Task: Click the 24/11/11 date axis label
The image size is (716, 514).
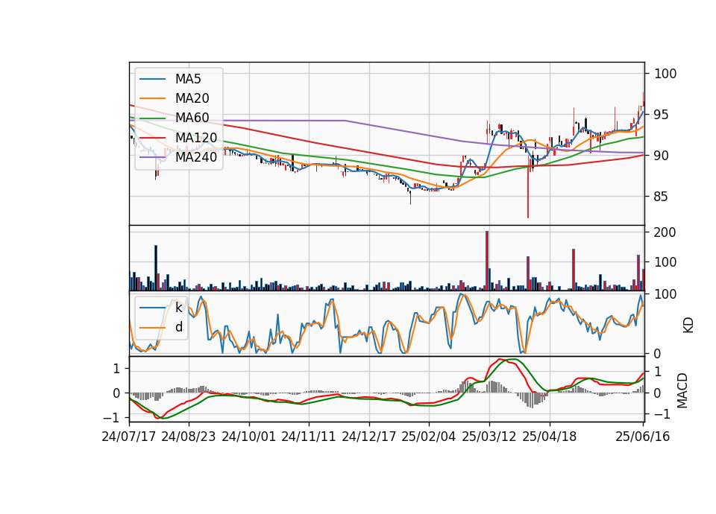Action: click(x=309, y=437)
